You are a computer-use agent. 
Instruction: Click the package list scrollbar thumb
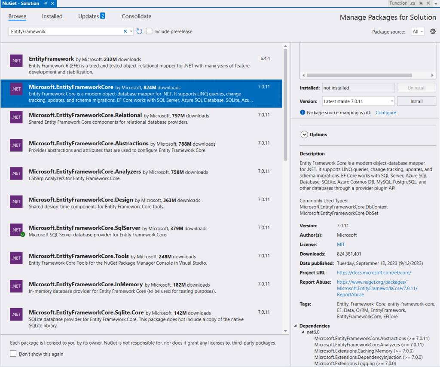(x=285, y=105)
